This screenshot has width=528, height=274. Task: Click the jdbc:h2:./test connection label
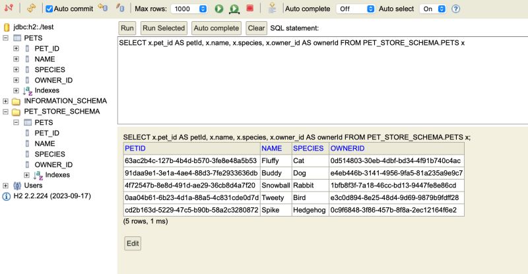point(34,27)
